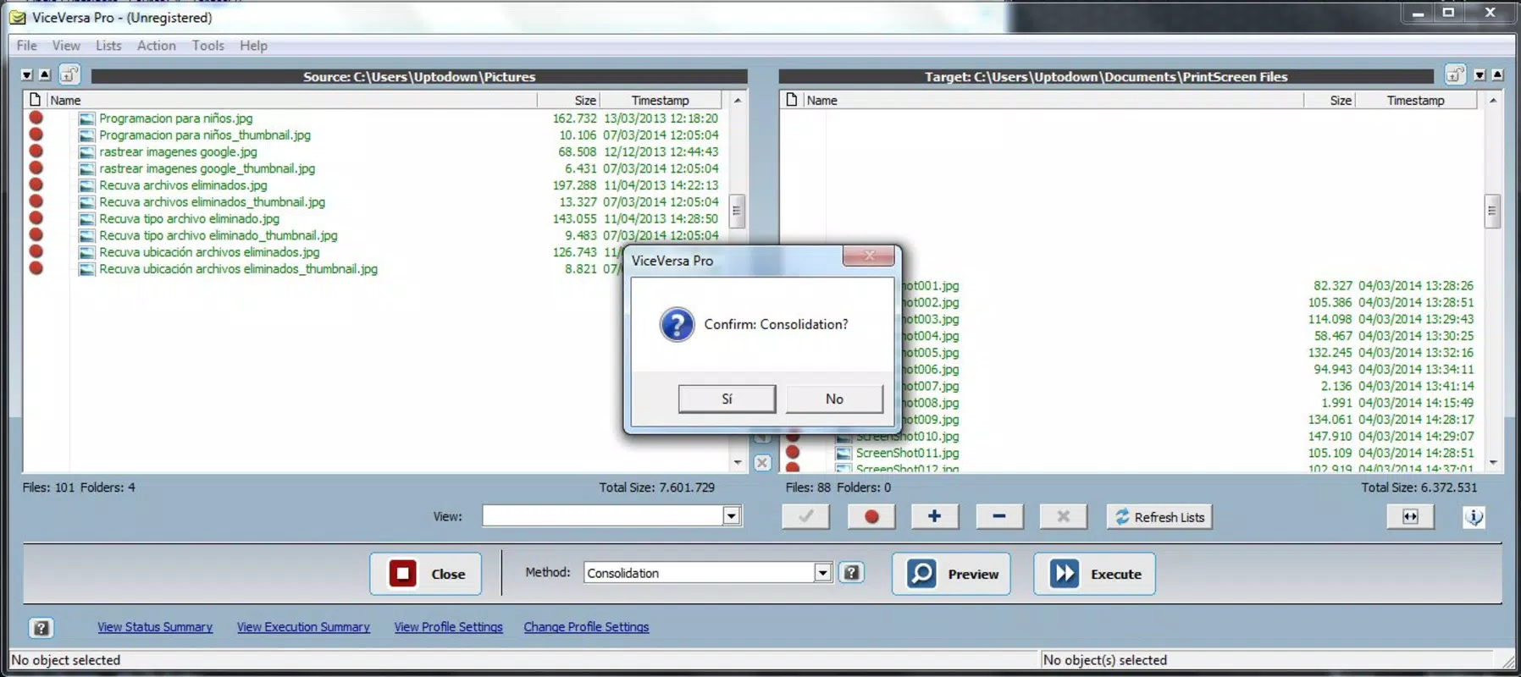1521x677 pixels.
Task: Click the source panel lock folder icon
Action: coord(69,74)
